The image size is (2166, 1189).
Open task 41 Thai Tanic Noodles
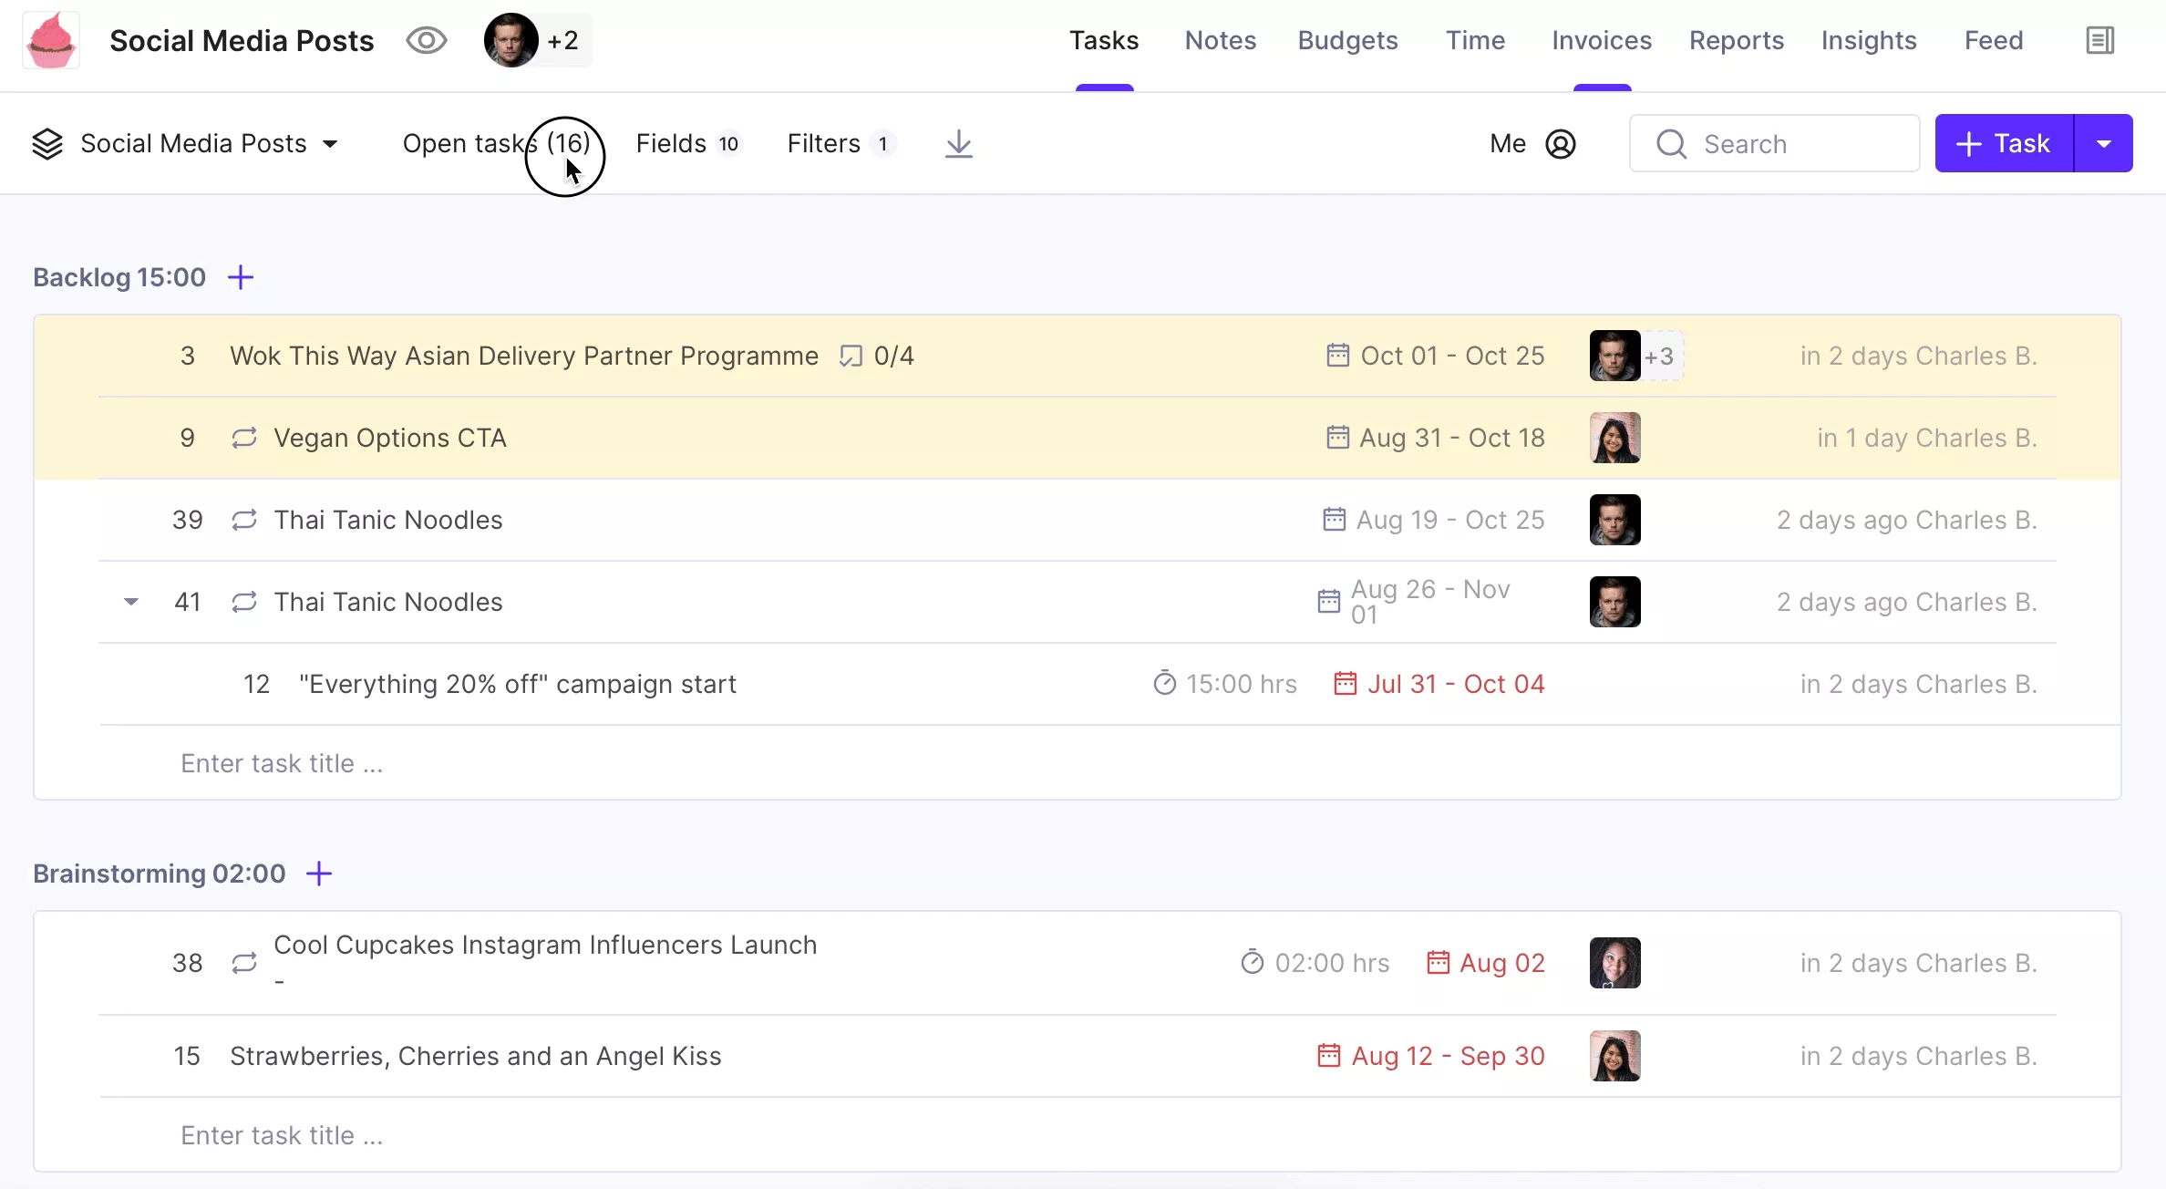[388, 602]
